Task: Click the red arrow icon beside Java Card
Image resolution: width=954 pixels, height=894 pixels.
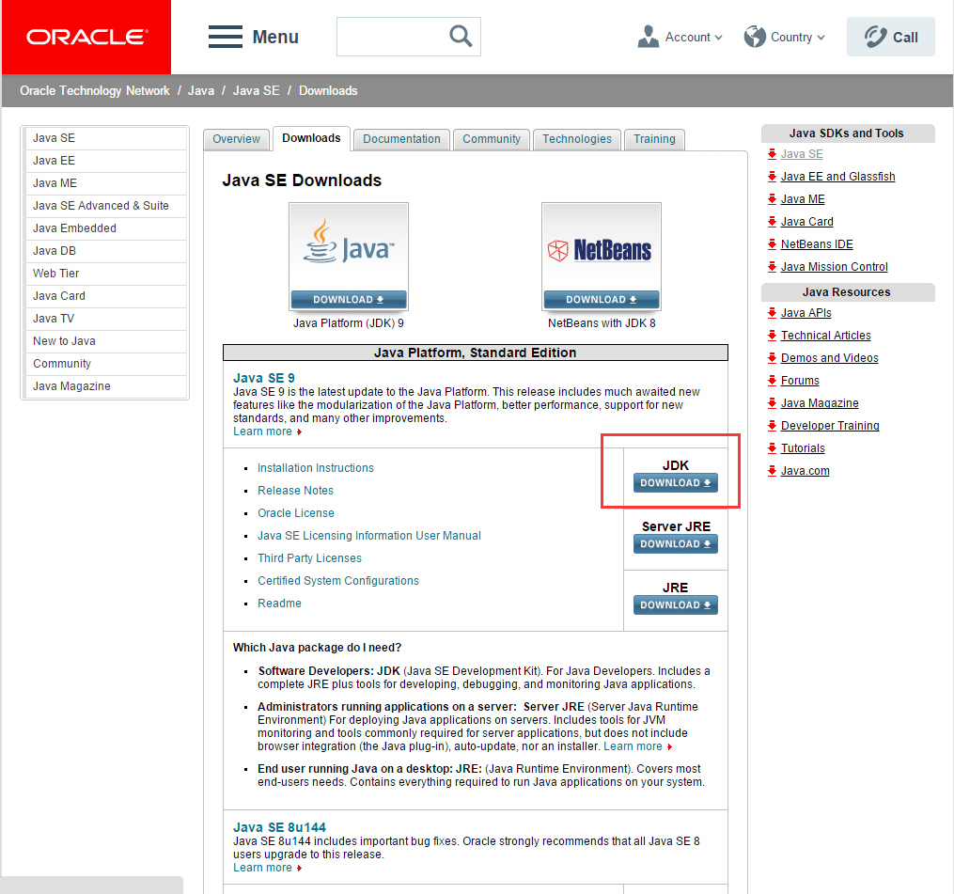Action: point(772,222)
